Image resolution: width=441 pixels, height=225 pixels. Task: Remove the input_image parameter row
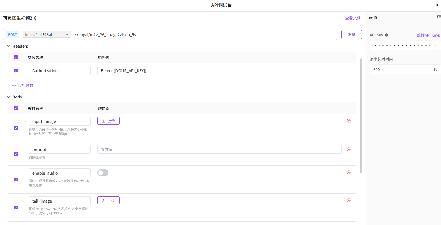(x=349, y=121)
